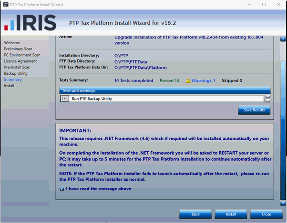Open PC Environment Scan step
The image size is (287, 223).
point(22,55)
